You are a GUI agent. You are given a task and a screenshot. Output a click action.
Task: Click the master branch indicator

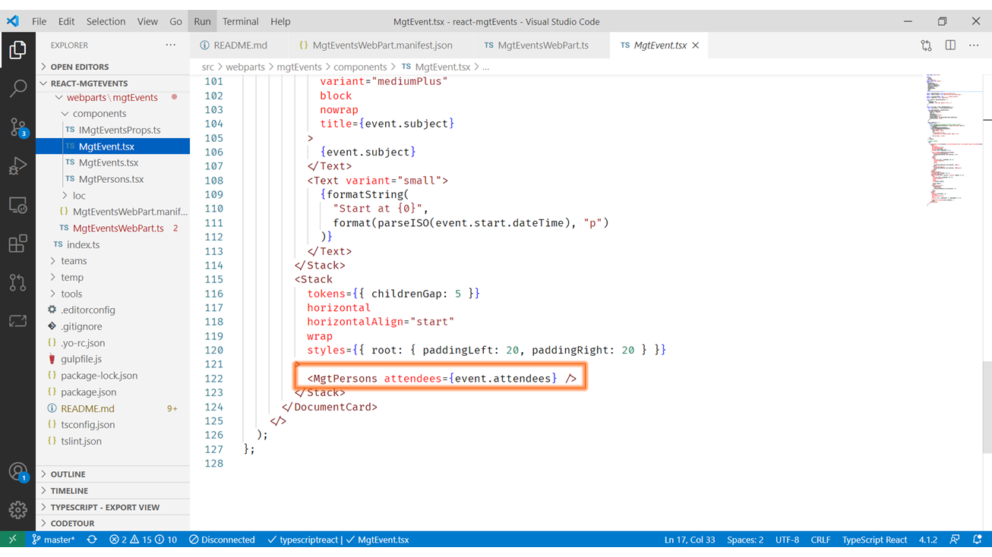point(53,540)
